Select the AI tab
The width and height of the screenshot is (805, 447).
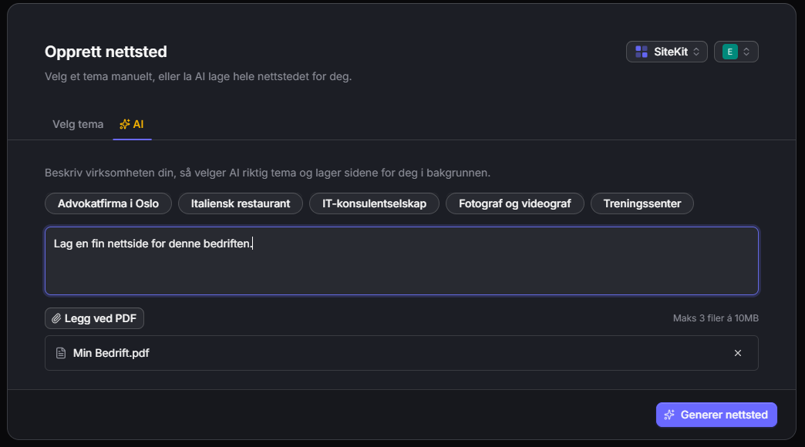131,123
